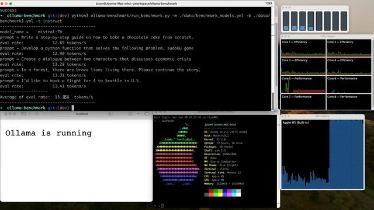Click the '13.28 tokens/s' eval rate

coord(69,65)
